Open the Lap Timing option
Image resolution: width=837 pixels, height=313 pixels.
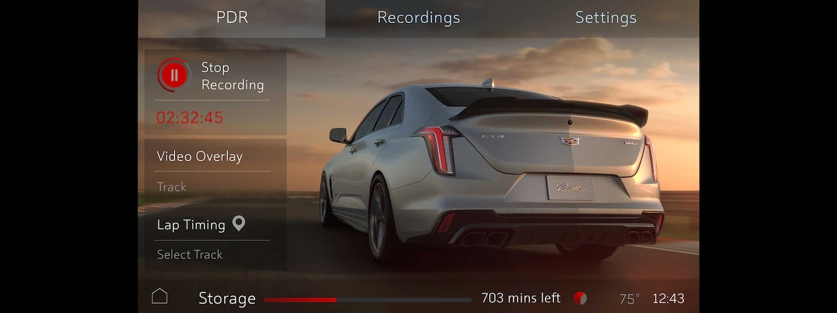click(x=191, y=225)
